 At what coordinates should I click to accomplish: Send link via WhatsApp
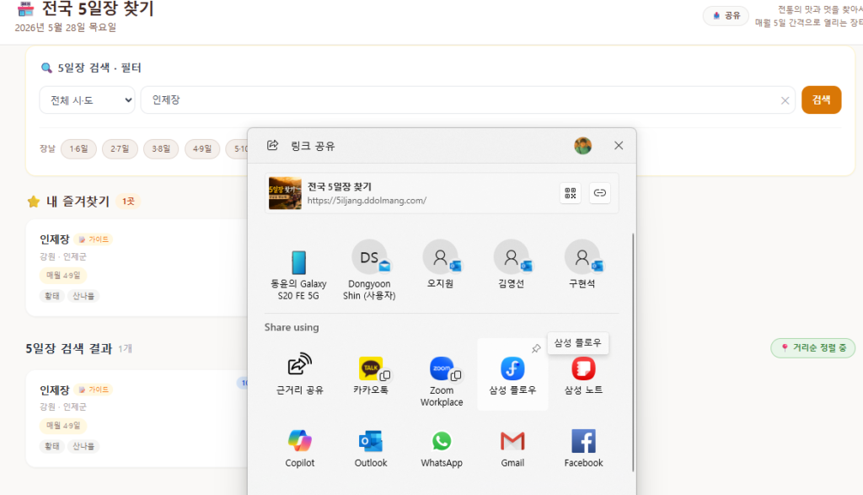click(x=442, y=447)
